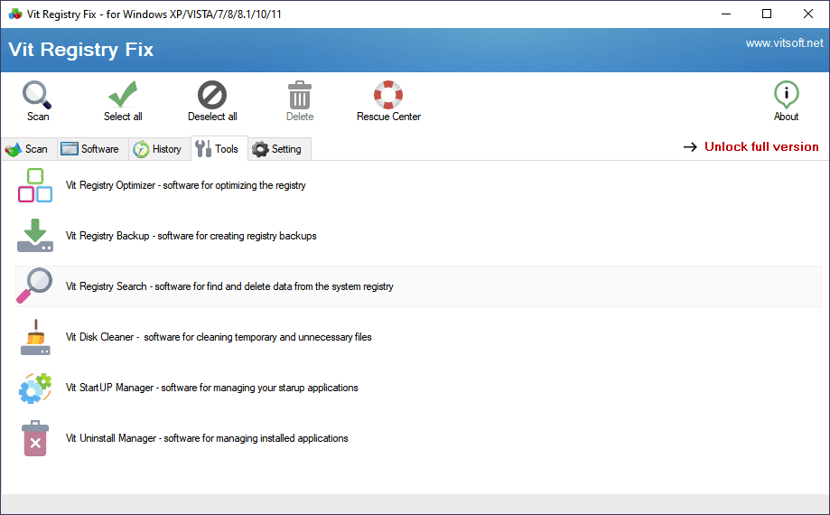
Task: Switch to the Scan tab
Action: [x=27, y=149]
